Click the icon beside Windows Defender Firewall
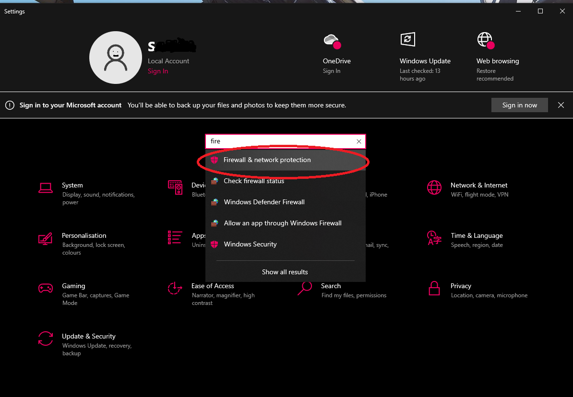The height and width of the screenshot is (397, 573). tap(215, 202)
